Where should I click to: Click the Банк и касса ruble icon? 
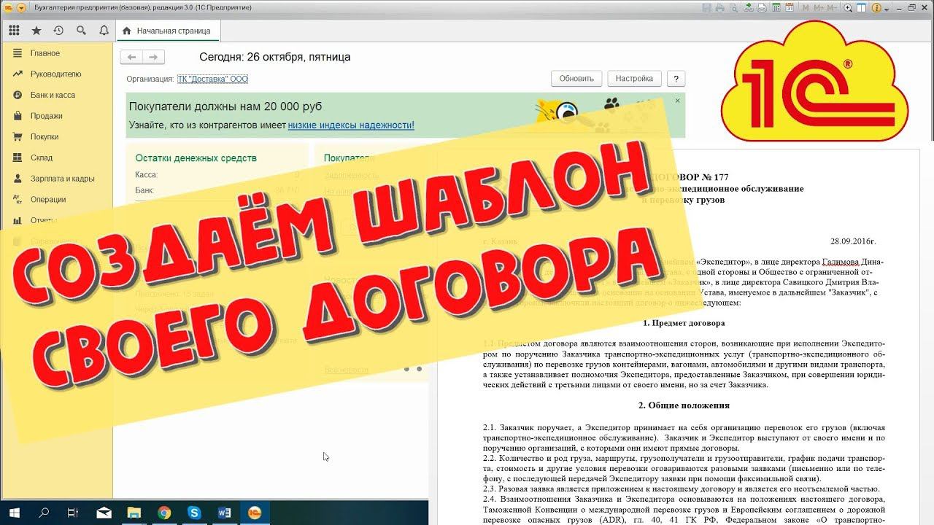[17, 95]
